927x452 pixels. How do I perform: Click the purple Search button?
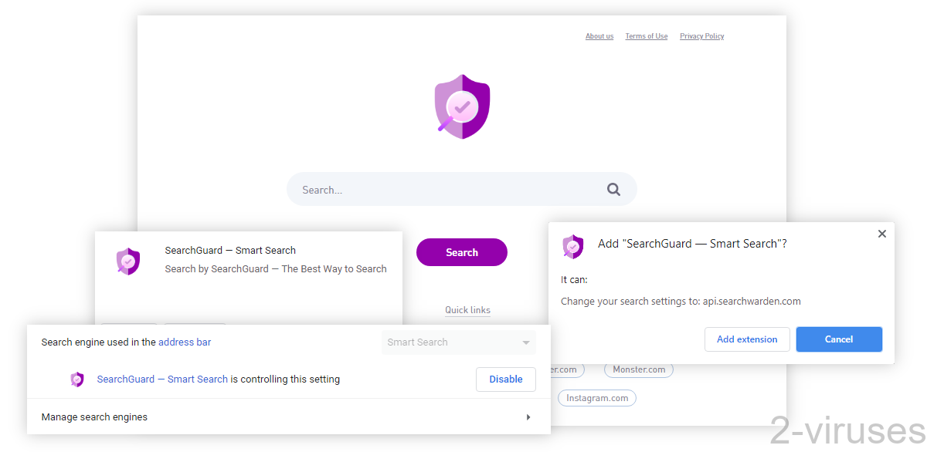pos(461,252)
